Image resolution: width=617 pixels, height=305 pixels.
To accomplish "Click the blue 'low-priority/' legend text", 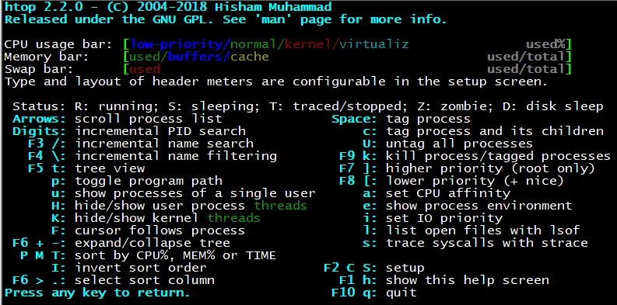I will 180,44.
